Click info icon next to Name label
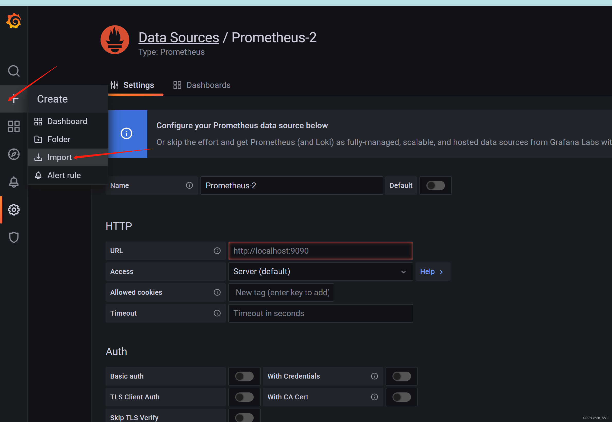This screenshot has width=612, height=422. pyautogui.click(x=189, y=185)
